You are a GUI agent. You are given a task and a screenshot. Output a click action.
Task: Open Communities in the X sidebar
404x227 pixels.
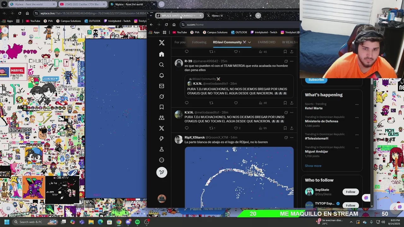click(162, 118)
